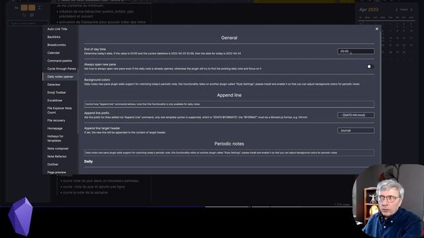The height and width of the screenshot is (238, 424).
Task: Click the Daily subsection label
Action: click(88, 161)
